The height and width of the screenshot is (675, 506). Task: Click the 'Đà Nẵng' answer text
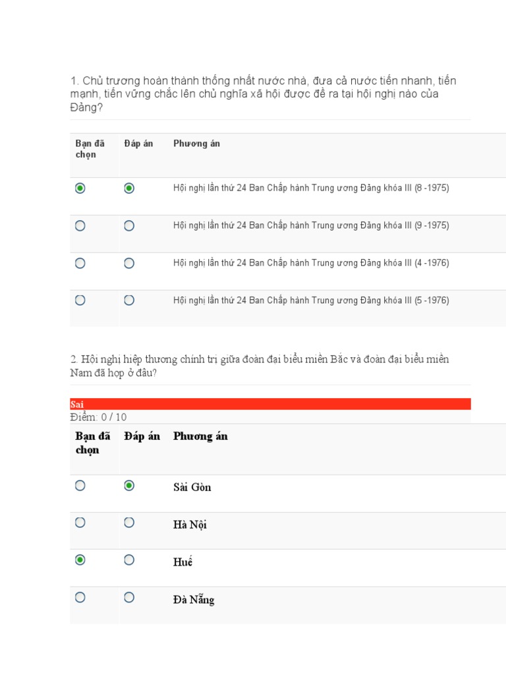pyautogui.click(x=194, y=600)
